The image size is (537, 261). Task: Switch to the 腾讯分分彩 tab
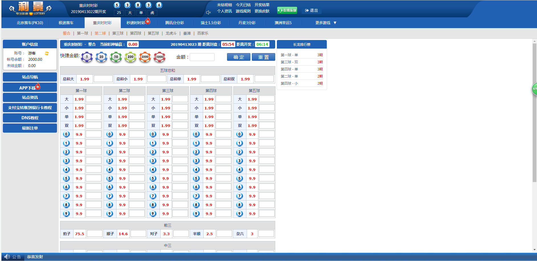pos(174,23)
